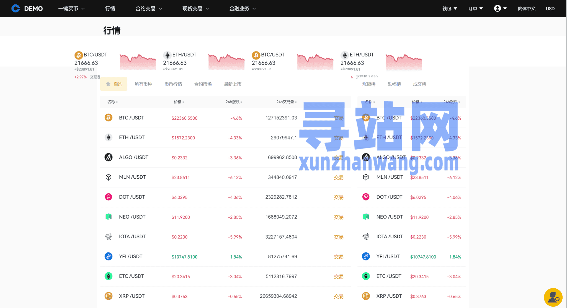The image size is (567, 308).
Task: Click 交易 link in XRP row
Action: 339,296
